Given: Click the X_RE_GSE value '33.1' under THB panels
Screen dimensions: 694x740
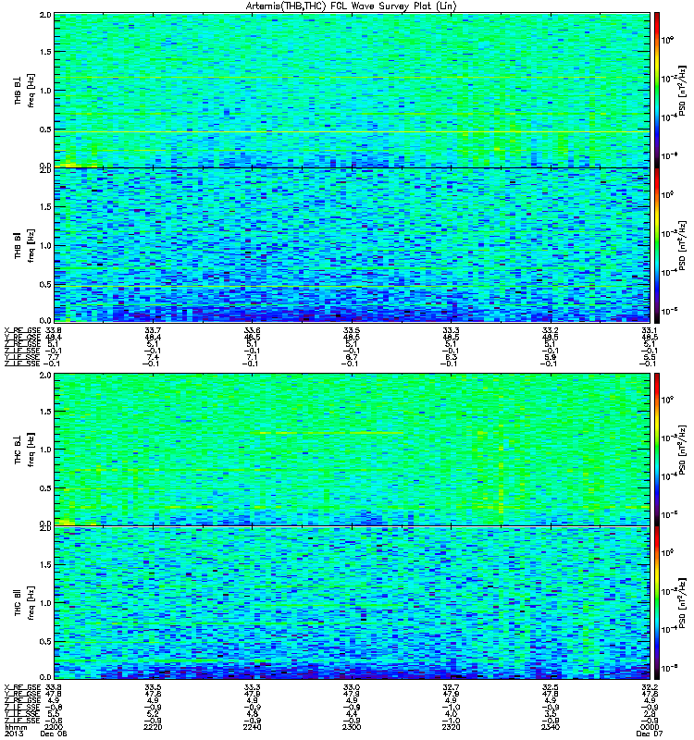Looking at the screenshot, I should (x=650, y=330).
